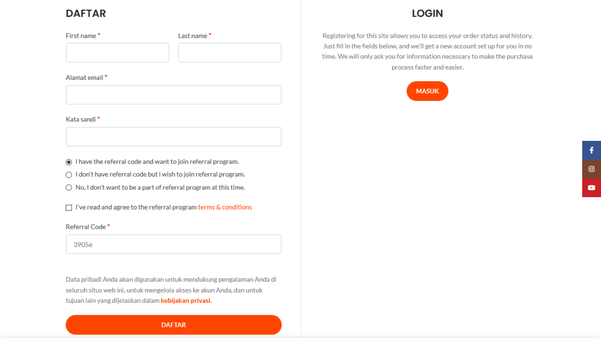Click into the Last name field

pyautogui.click(x=229, y=53)
